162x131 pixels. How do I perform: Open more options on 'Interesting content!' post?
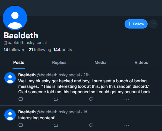click(127, 125)
